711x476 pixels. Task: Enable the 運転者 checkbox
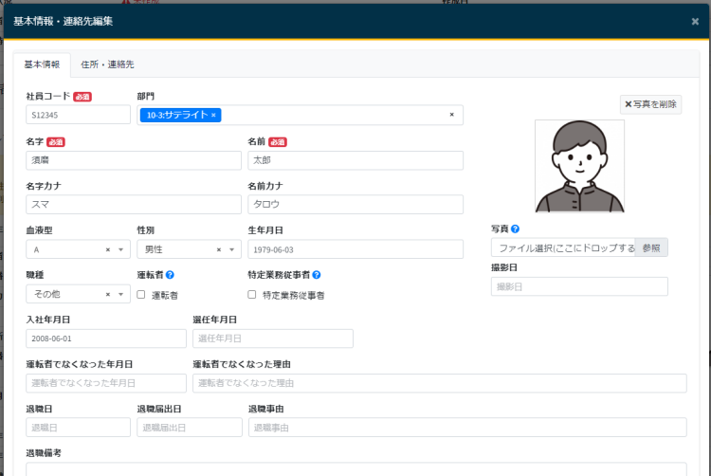click(x=141, y=295)
